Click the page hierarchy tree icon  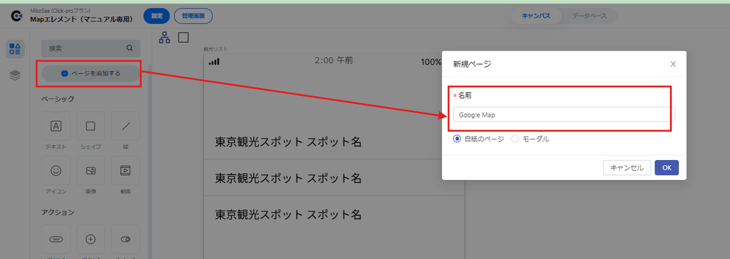[x=165, y=38]
